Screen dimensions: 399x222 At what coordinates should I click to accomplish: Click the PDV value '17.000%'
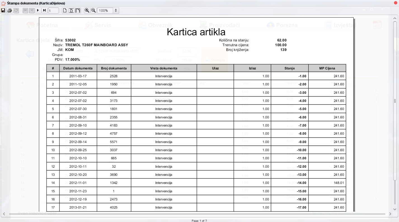[x=72, y=59]
